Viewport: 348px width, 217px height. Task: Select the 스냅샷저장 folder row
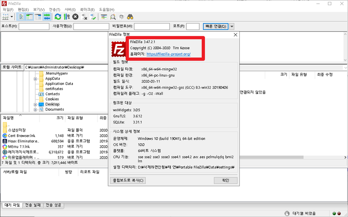(55, 130)
